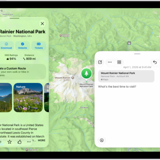
Task: Tap the place card top grab handle
Action: [x=14, y=18]
